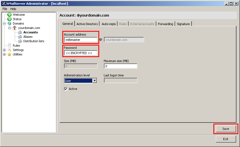
Task: Select Rules label in the tree
Action: [x=16, y=46]
